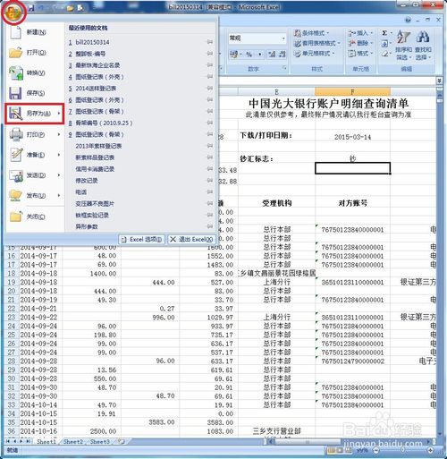The height and width of the screenshot is (459, 447).
Task: Switch to Sheet2 tab
Action: click(x=73, y=441)
